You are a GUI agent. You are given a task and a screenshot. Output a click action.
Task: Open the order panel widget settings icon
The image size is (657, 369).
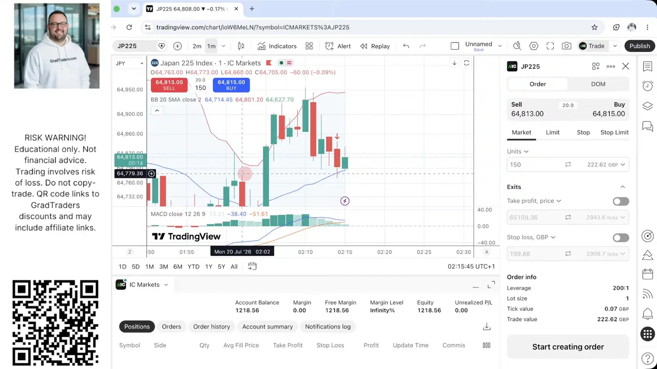coord(595,67)
